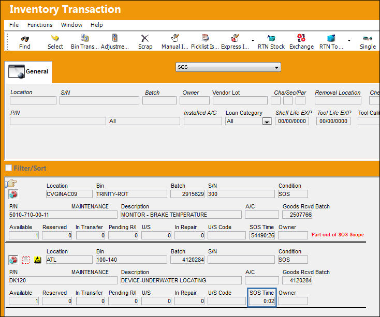Click the General tab window icon
Image resolution: width=380 pixels, height=317 pixels.
(17, 71)
